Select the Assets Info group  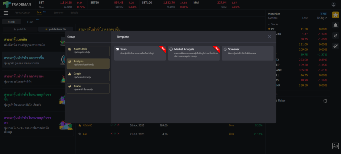(88, 51)
